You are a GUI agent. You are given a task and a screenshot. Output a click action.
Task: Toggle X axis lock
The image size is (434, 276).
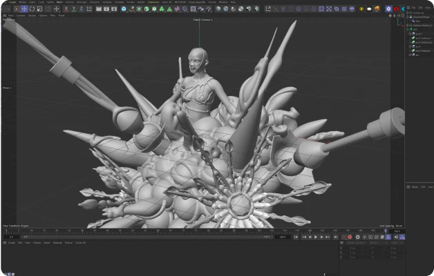(x=66, y=9)
